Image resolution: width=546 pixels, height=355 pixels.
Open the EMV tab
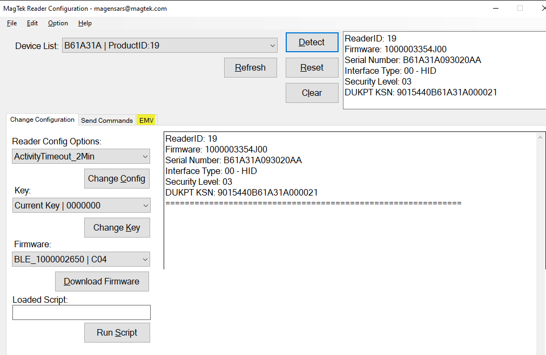146,120
